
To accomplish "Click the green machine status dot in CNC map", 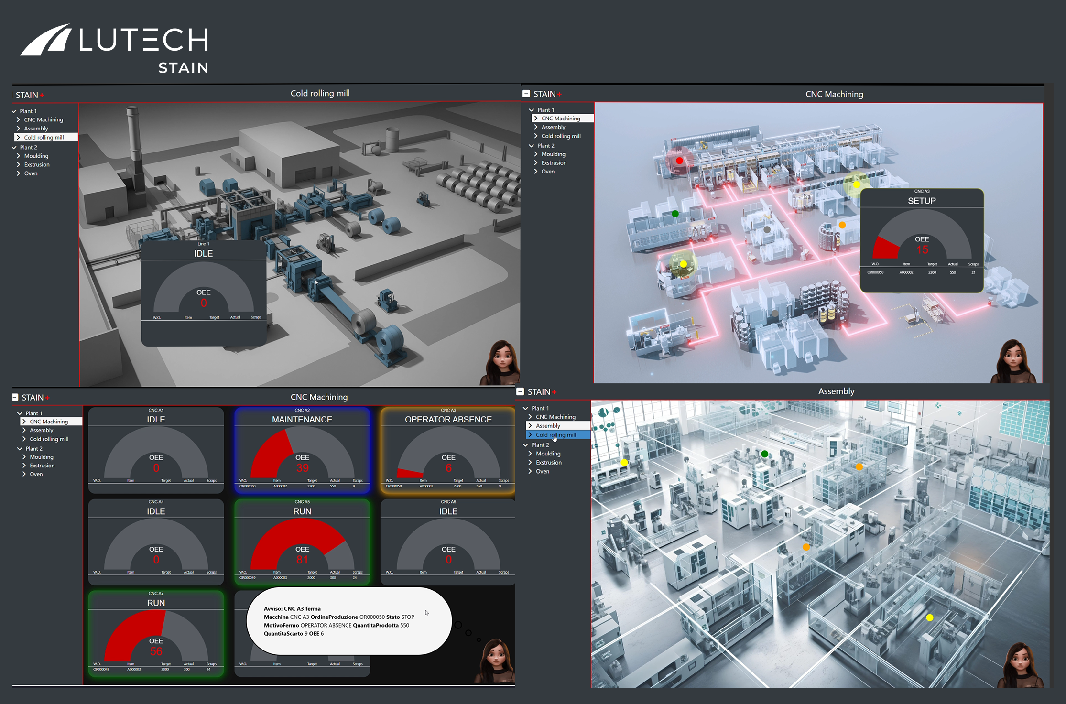I will click(675, 214).
